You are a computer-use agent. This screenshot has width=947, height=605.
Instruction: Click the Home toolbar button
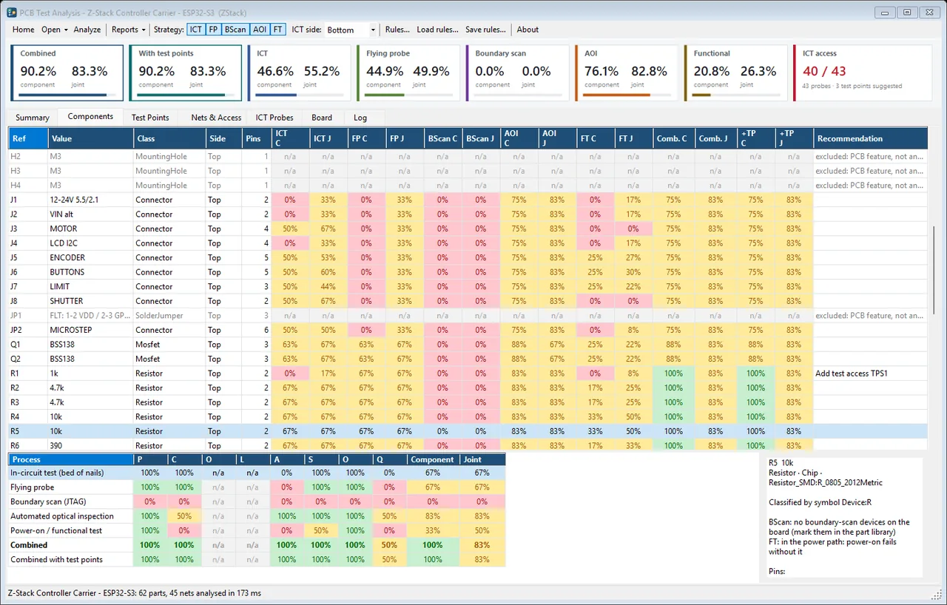24,30
